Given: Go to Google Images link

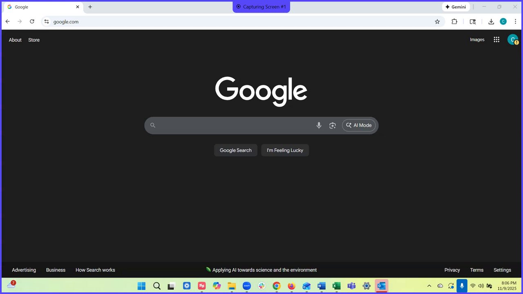Looking at the screenshot, I should pyautogui.click(x=477, y=40).
